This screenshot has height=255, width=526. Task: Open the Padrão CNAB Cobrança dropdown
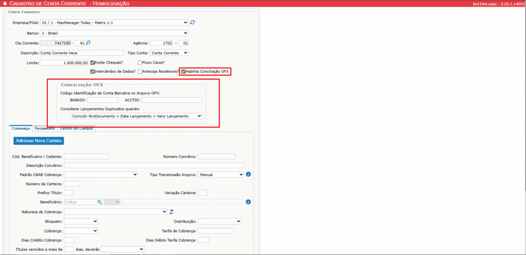101,174
